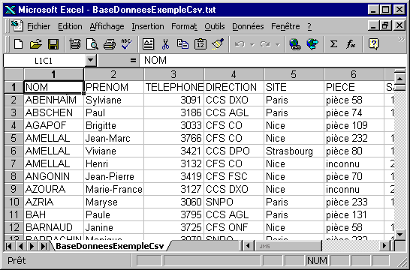Click the Name Box showing L1C1

pos(44,60)
